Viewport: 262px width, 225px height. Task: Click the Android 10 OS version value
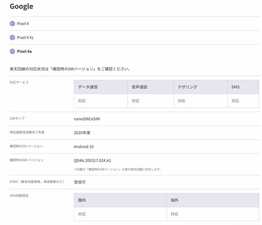pyautogui.click(x=84, y=146)
